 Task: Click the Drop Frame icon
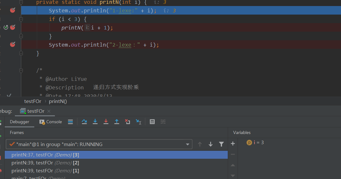[x=128, y=122]
